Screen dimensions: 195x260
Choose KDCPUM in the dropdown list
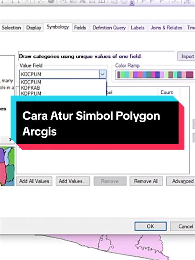click(x=31, y=82)
